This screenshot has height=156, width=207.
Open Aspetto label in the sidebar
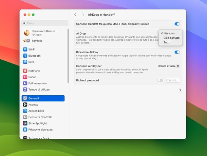pyautogui.click(x=33, y=104)
